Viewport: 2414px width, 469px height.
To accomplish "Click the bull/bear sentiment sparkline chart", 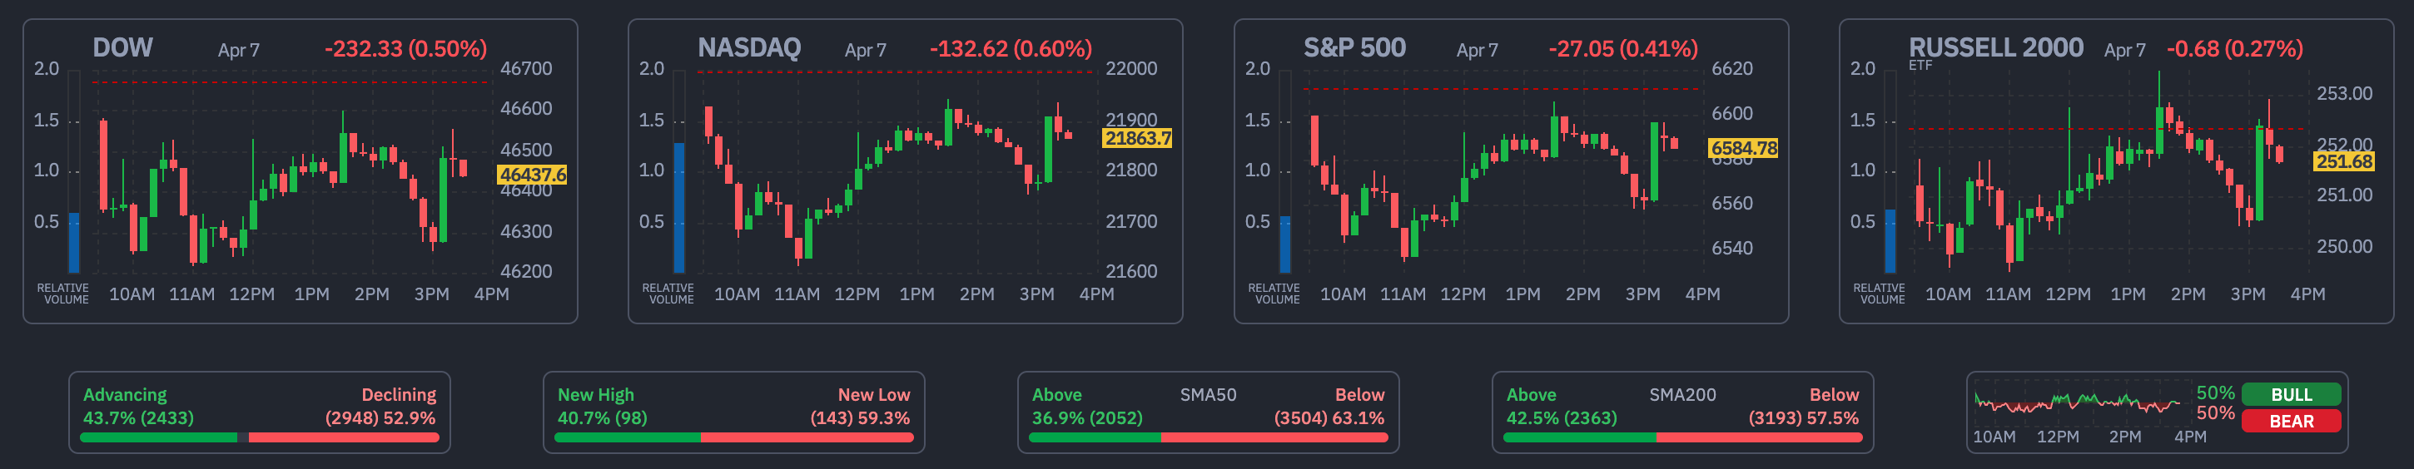I will (2076, 404).
